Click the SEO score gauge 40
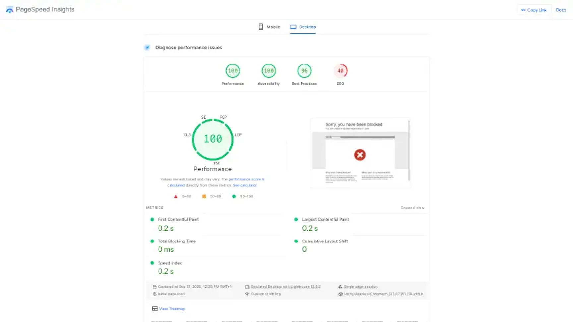This screenshot has height=322, width=573. [x=340, y=71]
